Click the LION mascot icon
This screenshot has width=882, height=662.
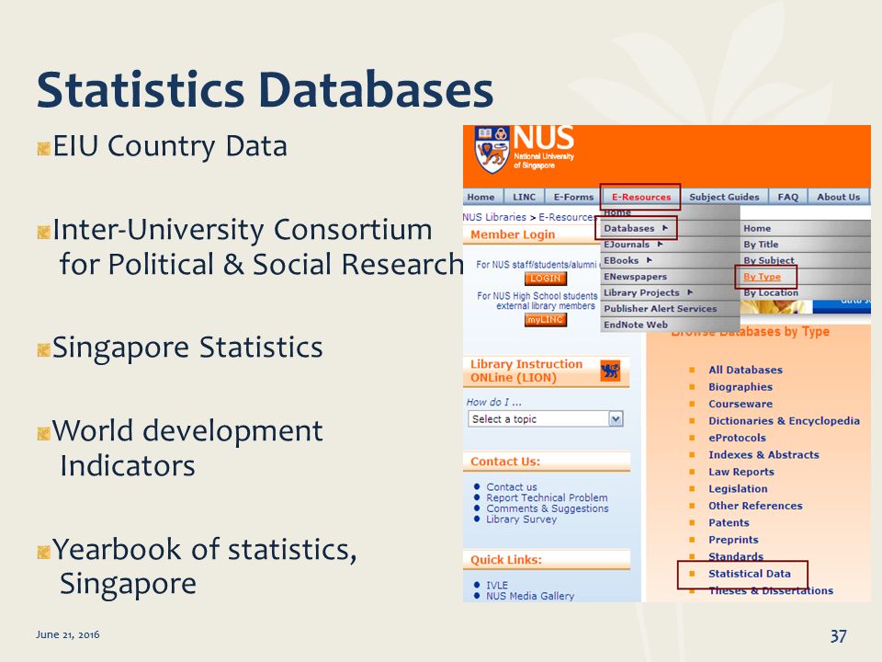[610, 371]
